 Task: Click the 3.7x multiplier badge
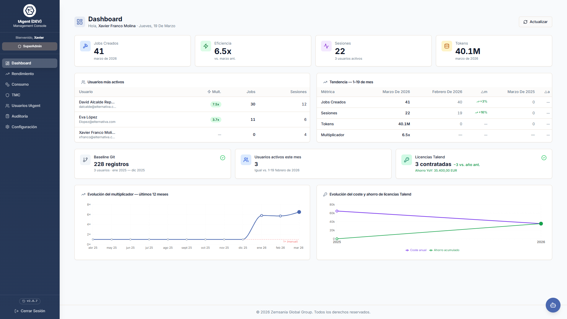(x=216, y=120)
